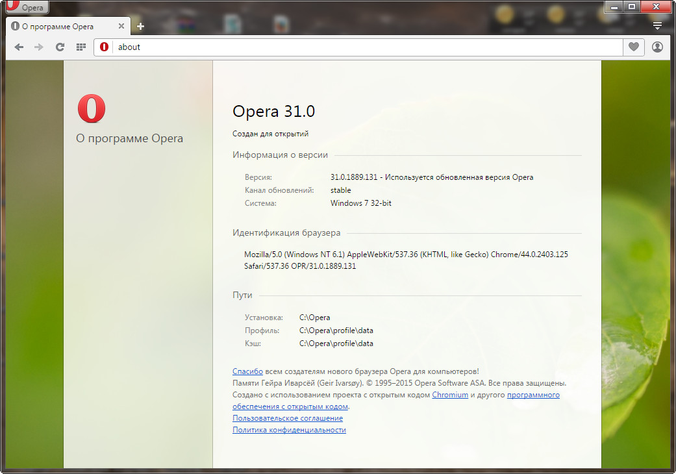Click the 'Создан для открытий' slogan

[270, 134]
